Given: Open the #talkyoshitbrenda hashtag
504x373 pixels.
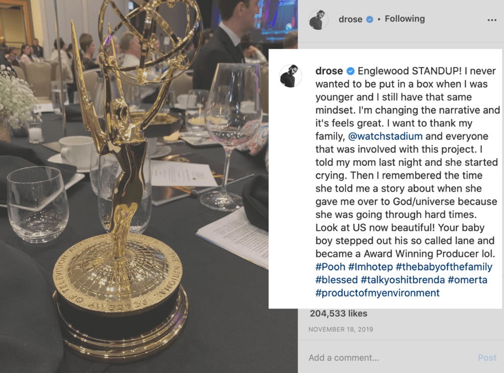Looking at the screenshot, I should pyautogui.click(x=403, y=280).
